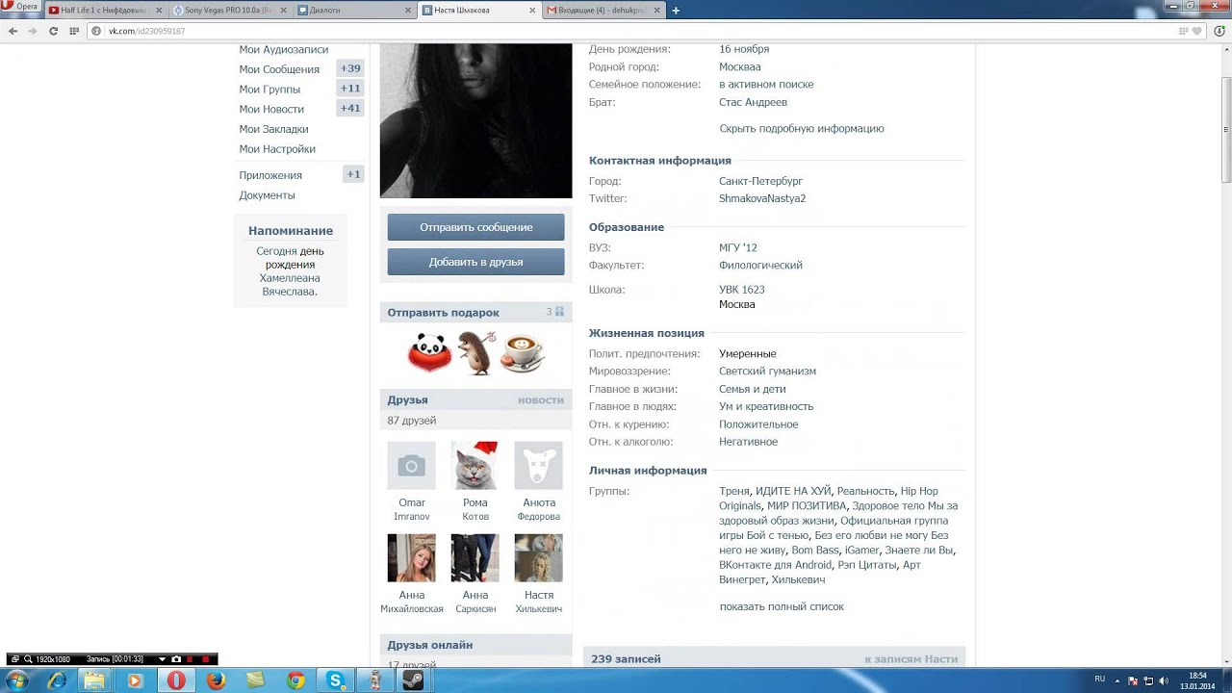Open Анна Михайловская's avatar
Viewport: 1232px width, 693px height.
(411, 558)
